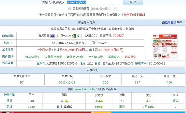Click the 查询 search button
Screen dimensions: 186x113
[x=133, y=2]
